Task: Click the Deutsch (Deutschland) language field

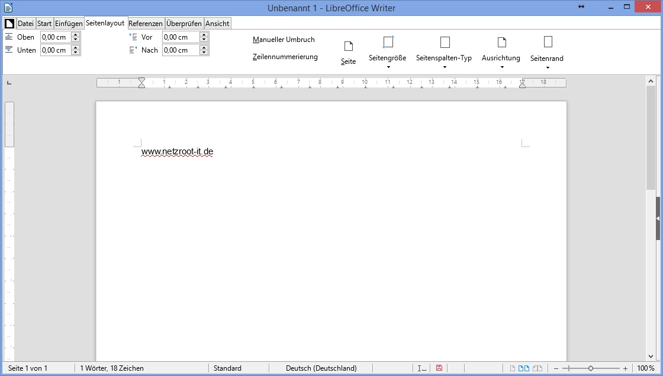Action: pyautogui.click(x=321, y=368)
